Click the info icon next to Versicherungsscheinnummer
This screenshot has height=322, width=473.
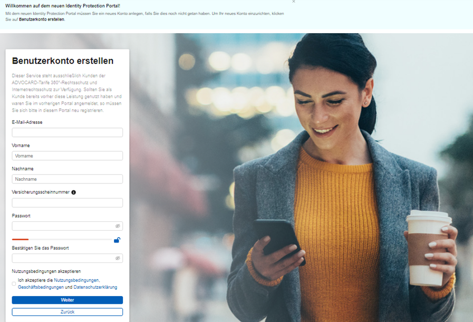click(x=73, y=192)
